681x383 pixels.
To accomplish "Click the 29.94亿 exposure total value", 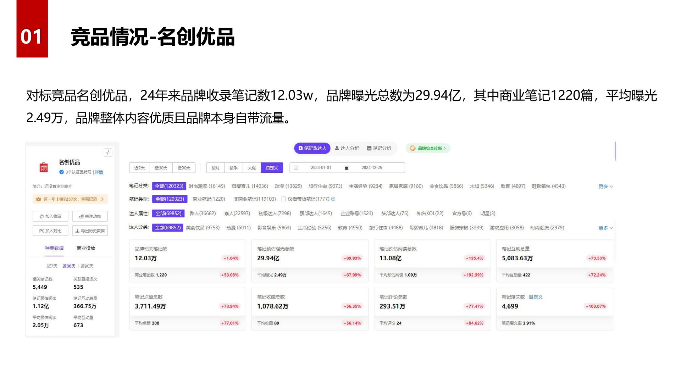I will pyautogui.click(x=268, y=258).
